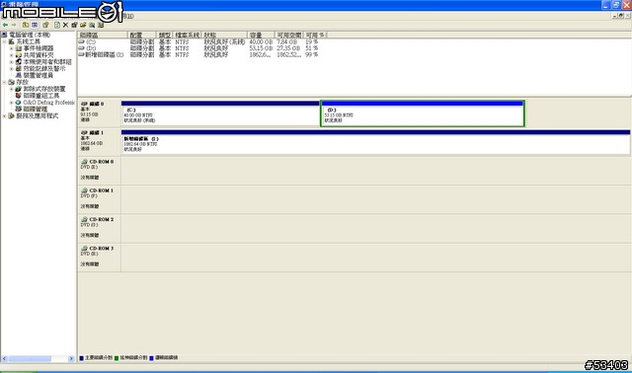Select the (C:) 40.00 GB partition block

point(220,113)
